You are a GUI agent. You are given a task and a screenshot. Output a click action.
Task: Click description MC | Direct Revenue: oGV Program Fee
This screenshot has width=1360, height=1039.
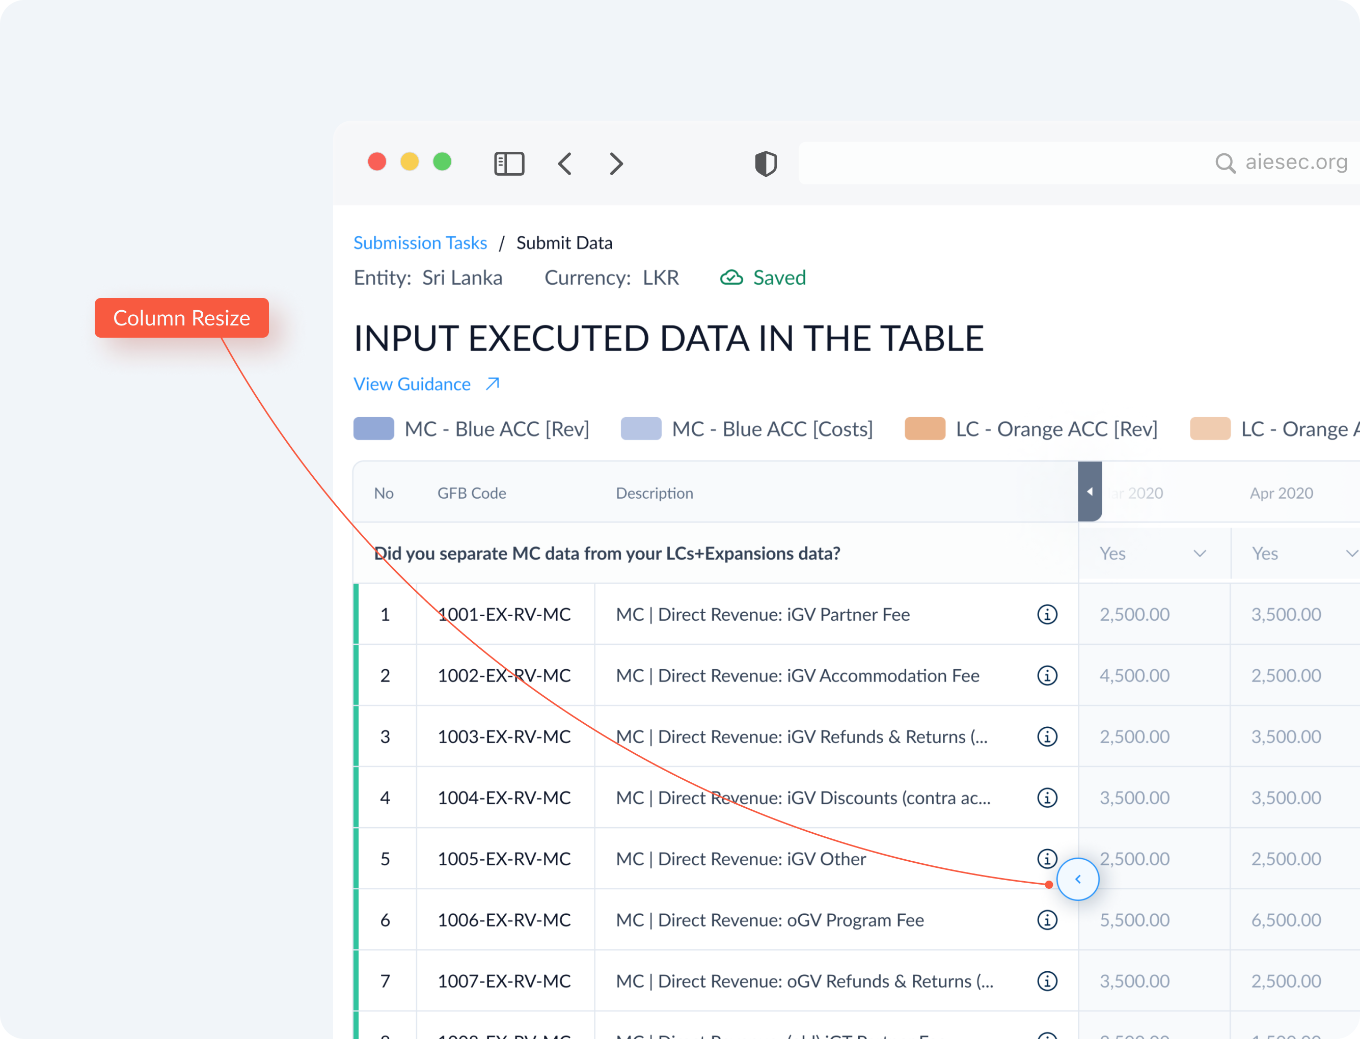[769, 920]
